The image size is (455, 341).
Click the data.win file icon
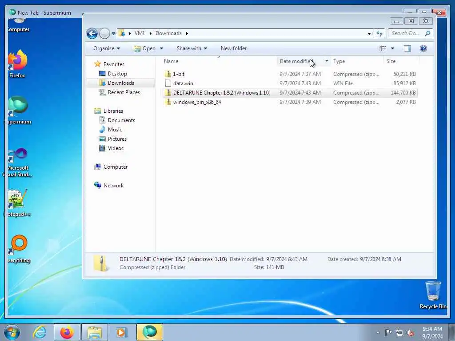(168, 83)
